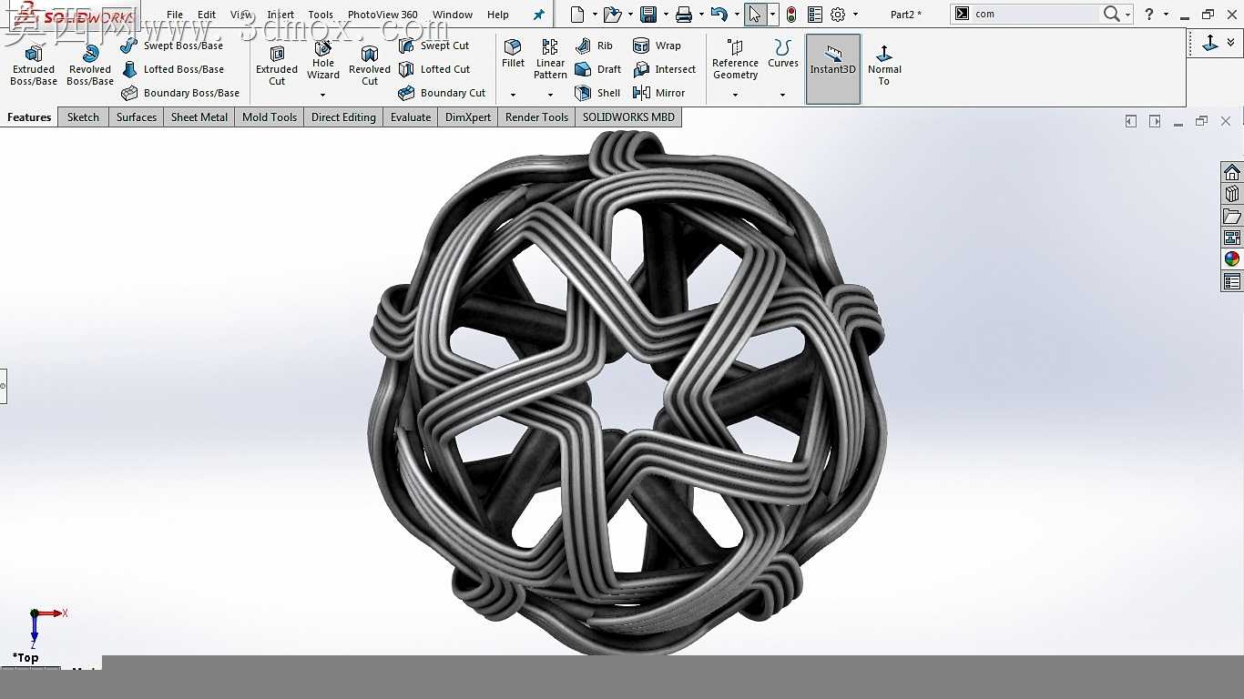The image size is (1244, 699).
Task: Pick the Lofted Boss/Base tool
Action: click(x=172, y=69)
